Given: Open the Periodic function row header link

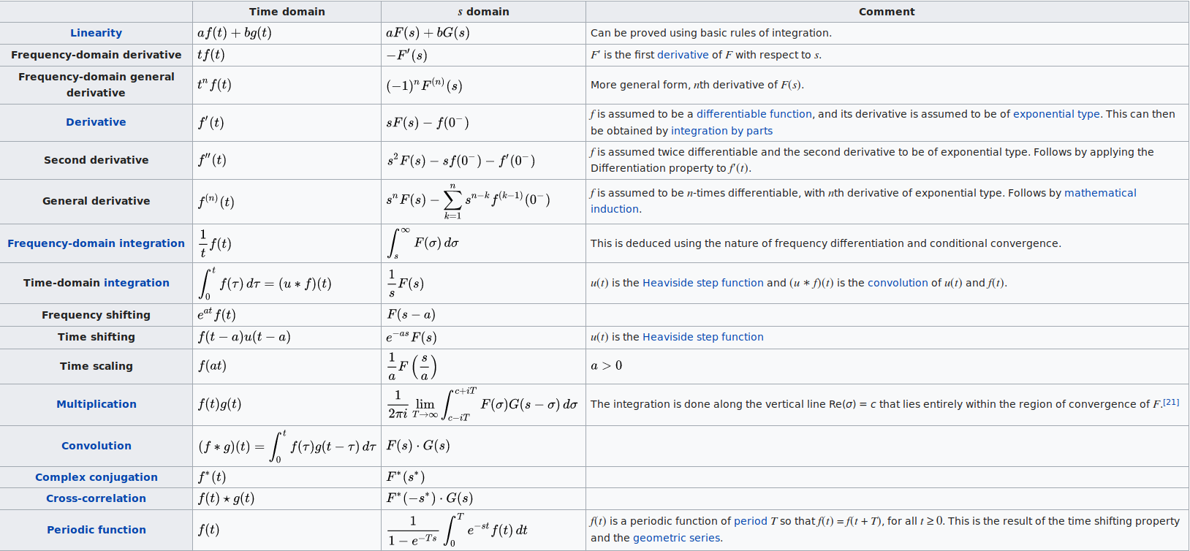Looking at the screenshot, I should pyautogui.click(x=96, y=530).
